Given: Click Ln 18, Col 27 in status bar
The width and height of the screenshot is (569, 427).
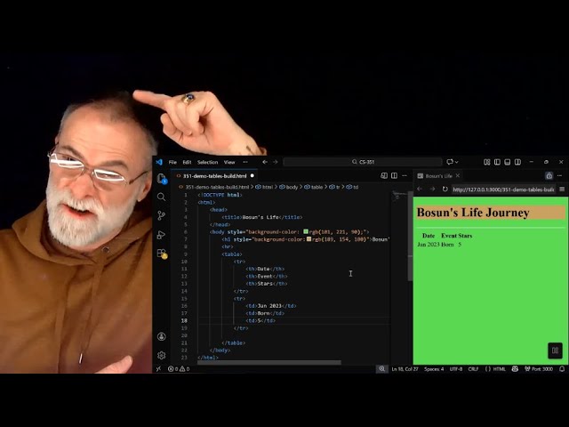Looking at the screenshot, I should [x=405, y=369].
